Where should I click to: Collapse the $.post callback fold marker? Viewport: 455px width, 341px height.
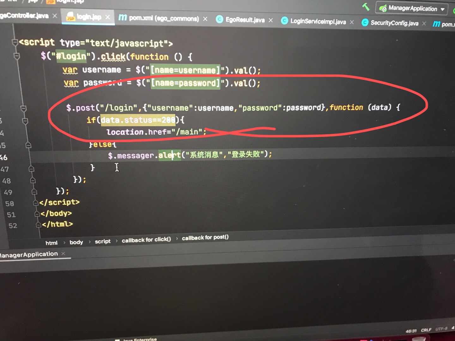(x=23, y=109)
